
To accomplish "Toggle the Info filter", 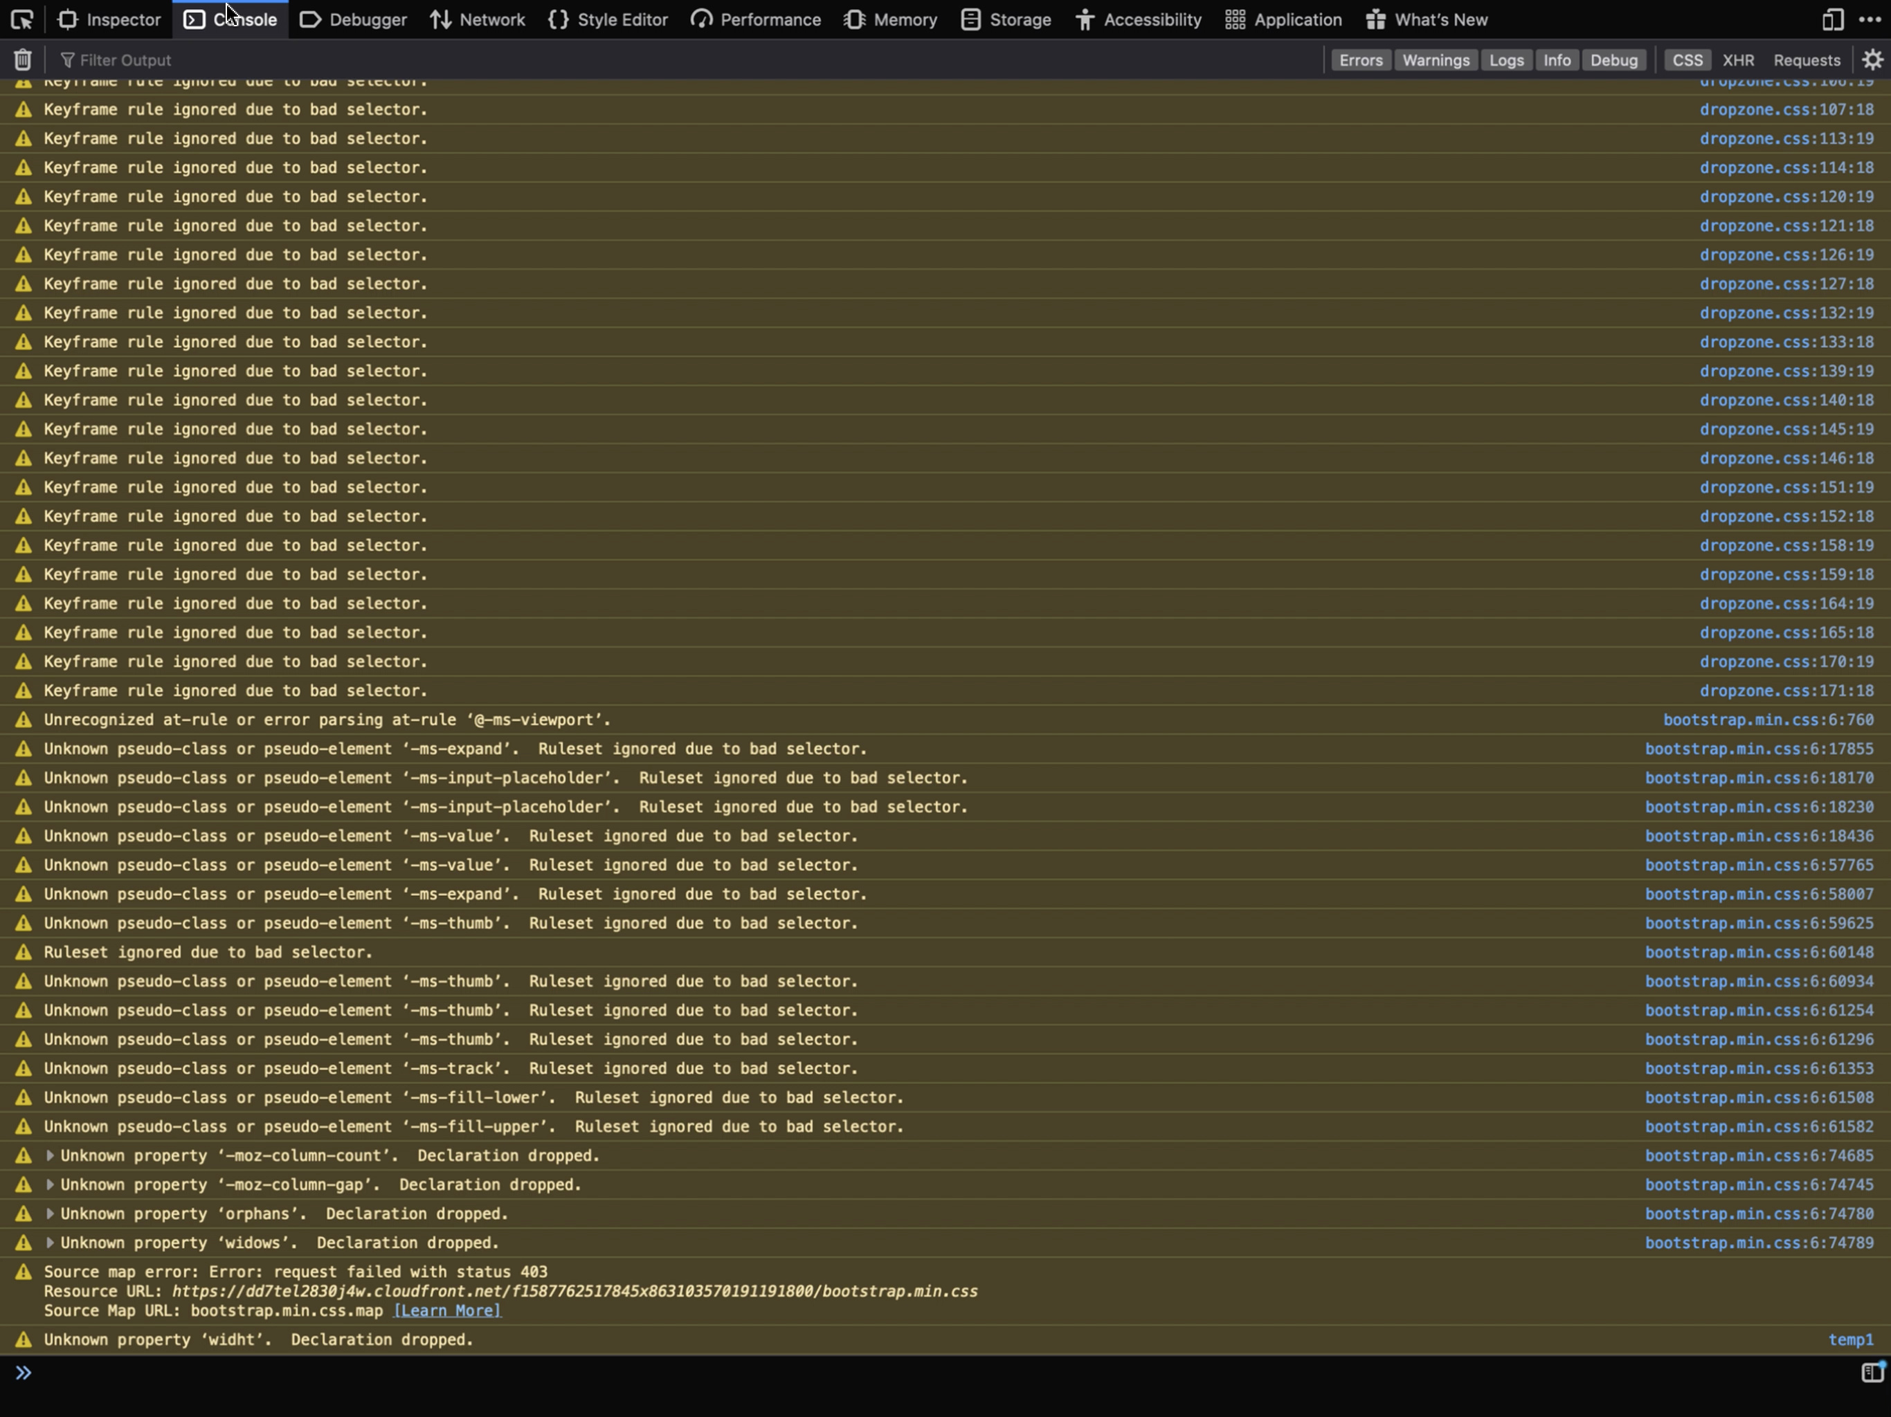I will (x=1556, y=60).
